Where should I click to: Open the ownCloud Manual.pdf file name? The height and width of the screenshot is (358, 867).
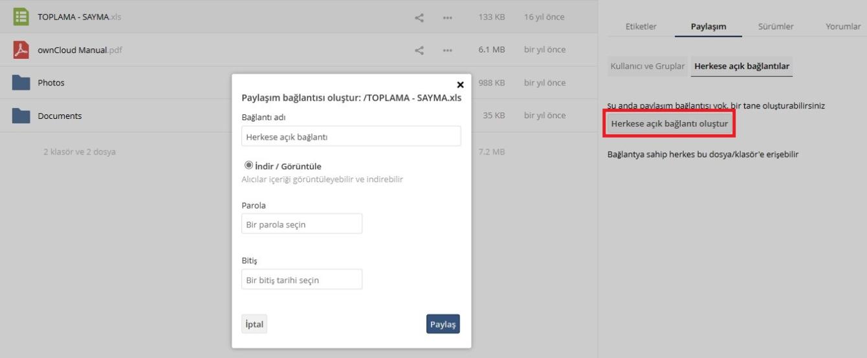(80, 50)
